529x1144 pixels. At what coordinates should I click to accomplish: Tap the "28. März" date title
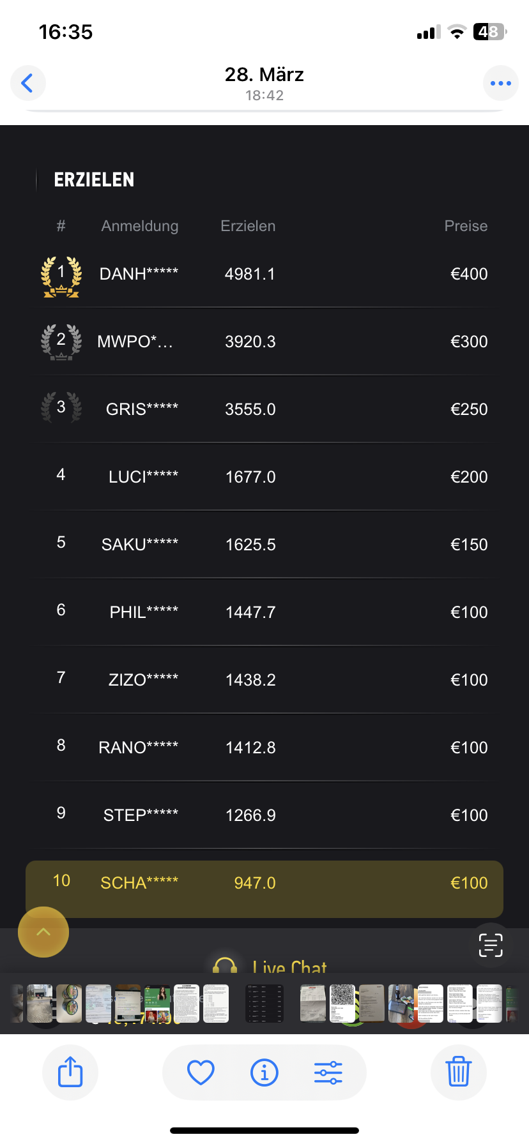pos(264,75)
